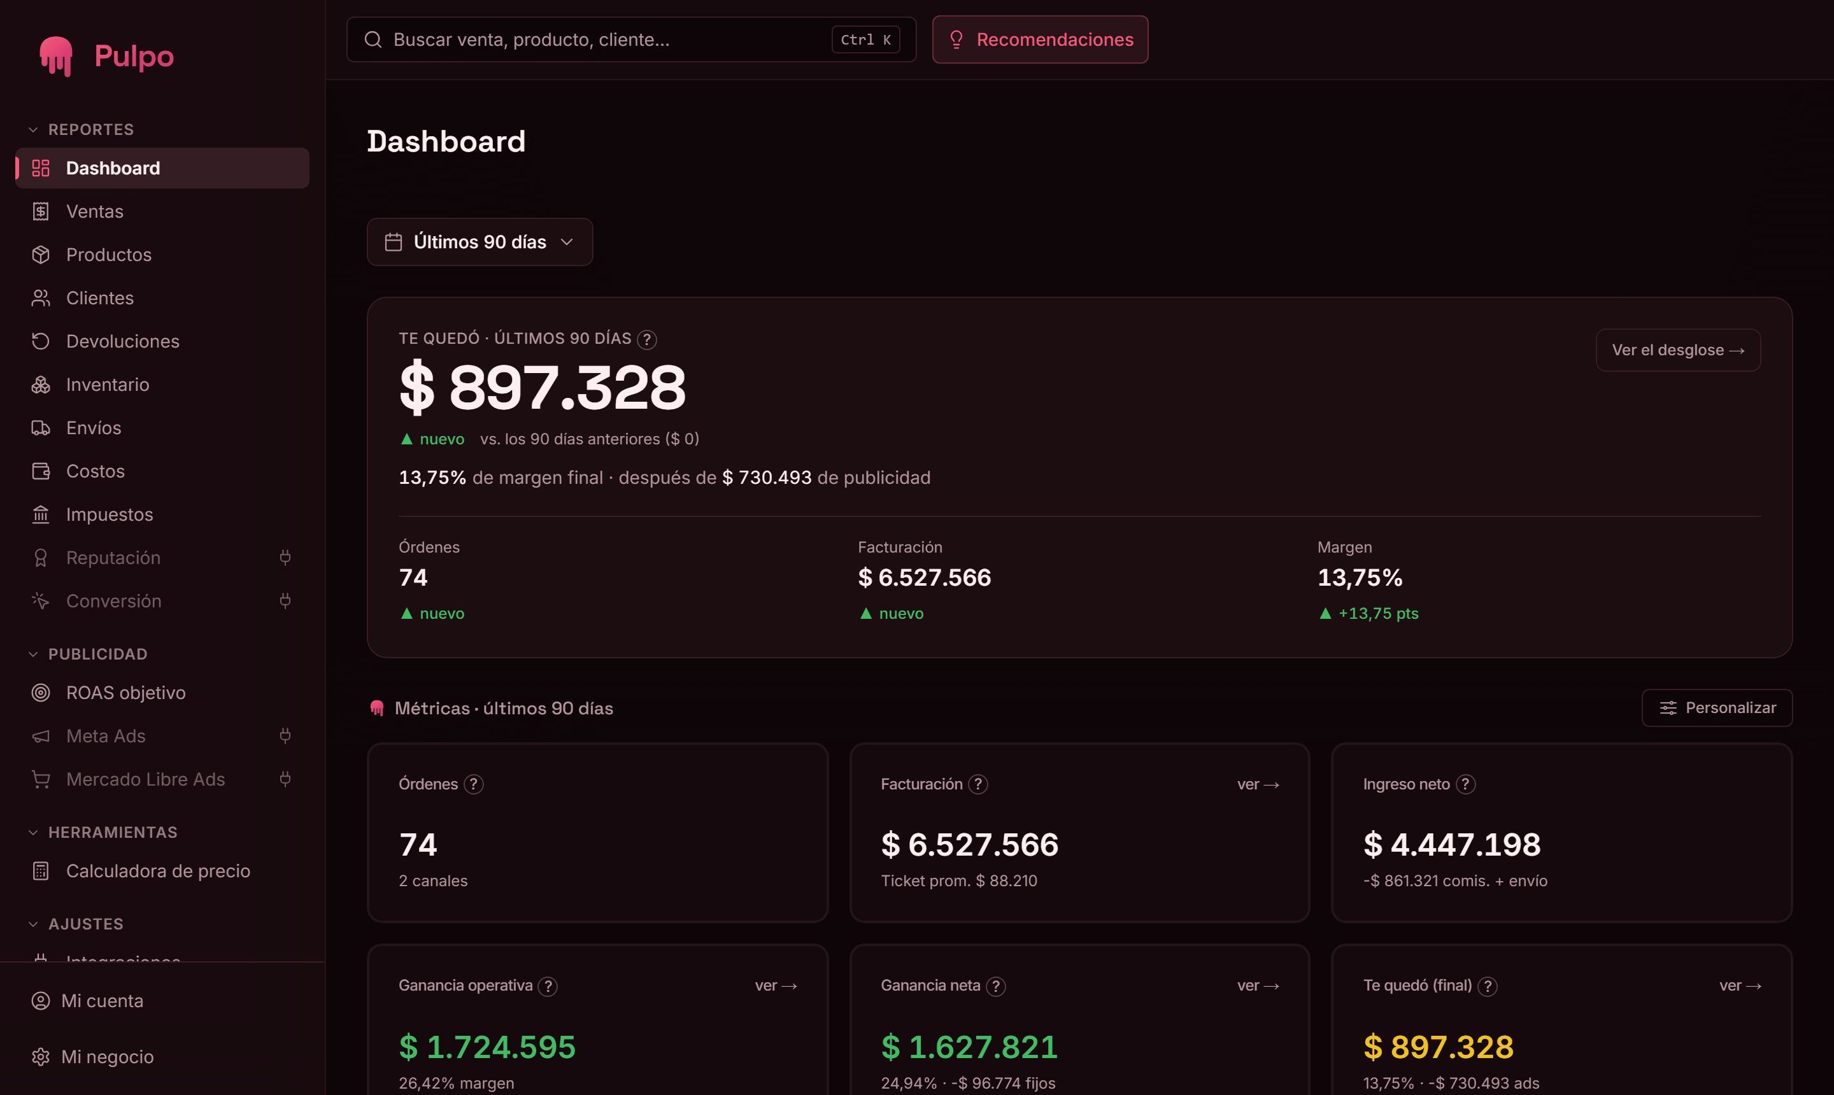Navigate to Inventario

[162, 385]
